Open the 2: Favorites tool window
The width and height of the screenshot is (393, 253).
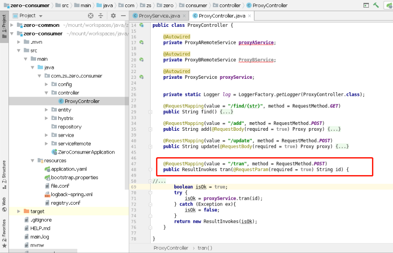click(x=4, y=233)
